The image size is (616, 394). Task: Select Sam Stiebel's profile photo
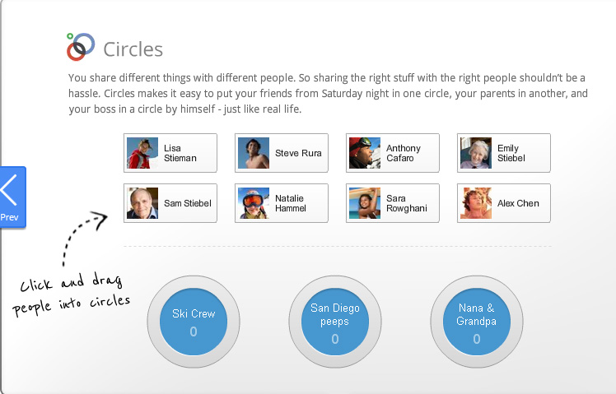[142, 203]
